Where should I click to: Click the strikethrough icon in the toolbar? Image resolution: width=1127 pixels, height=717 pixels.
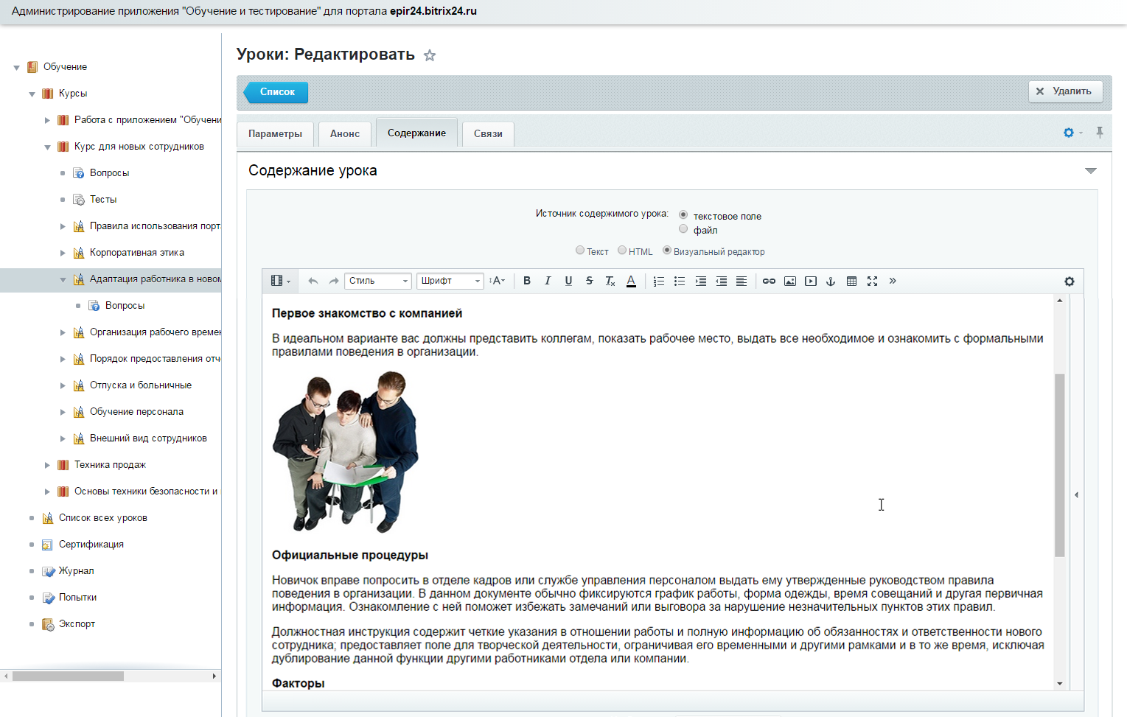coord(589,281)
